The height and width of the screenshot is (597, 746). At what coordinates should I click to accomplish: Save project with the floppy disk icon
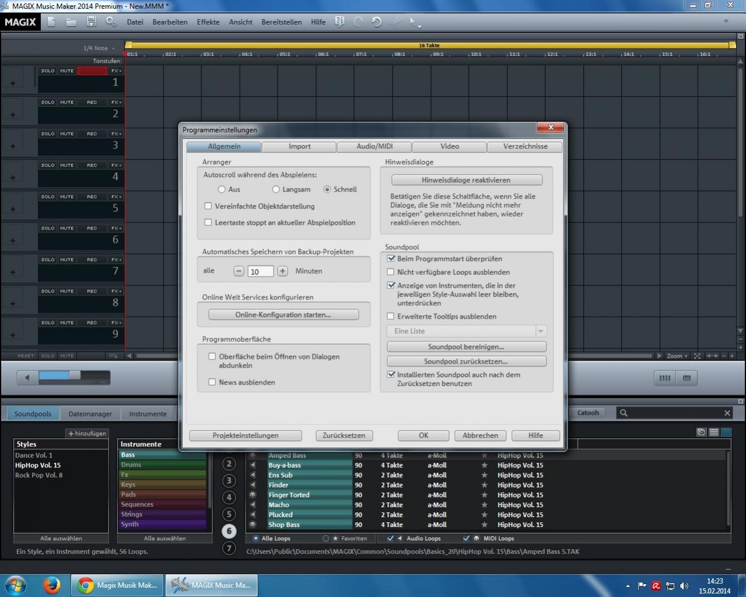tap(91, 22)
